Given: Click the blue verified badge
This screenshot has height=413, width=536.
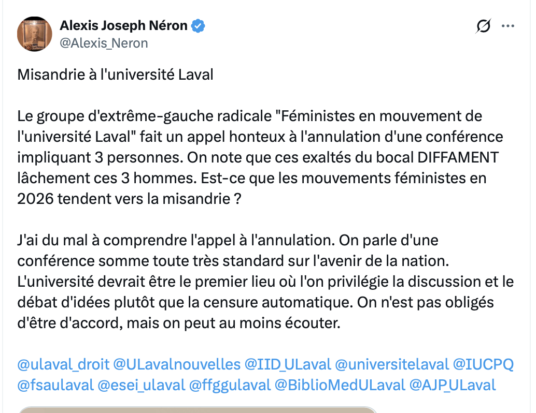Looking at the screenshot, I should pyautogui.click(x=199, y=25).
